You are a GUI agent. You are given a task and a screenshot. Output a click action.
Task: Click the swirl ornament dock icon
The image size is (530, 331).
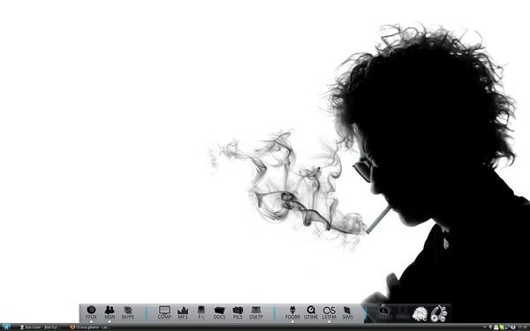439,313
